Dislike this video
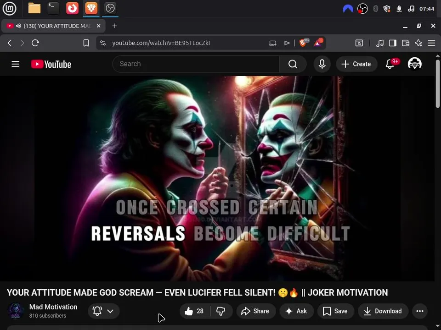441x330 pixels. pos(221,311)
